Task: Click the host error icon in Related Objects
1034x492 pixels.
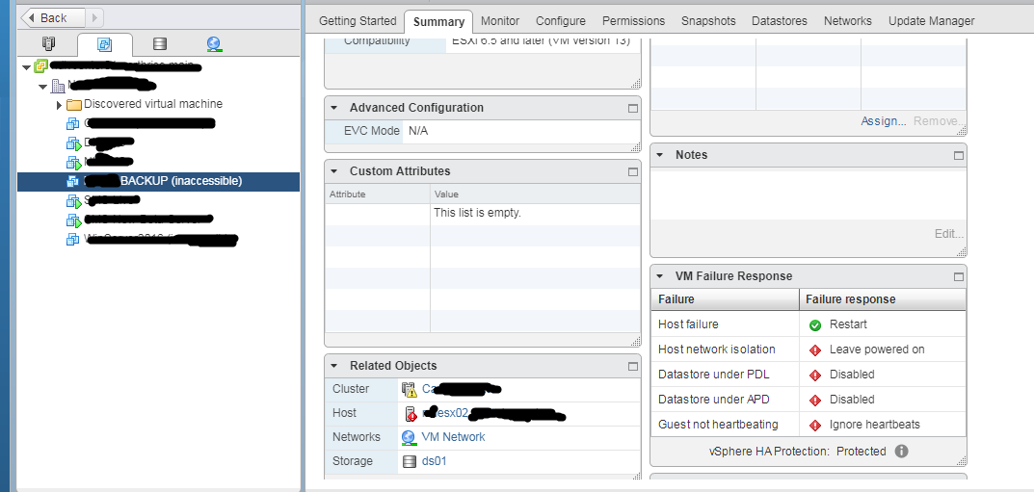Action: 410,414
